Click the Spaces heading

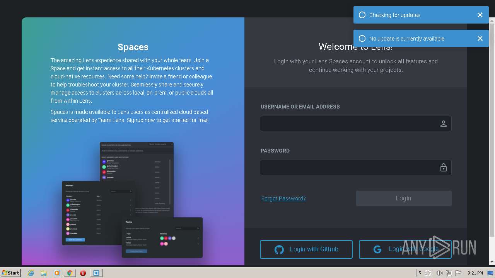coord(133,47)
